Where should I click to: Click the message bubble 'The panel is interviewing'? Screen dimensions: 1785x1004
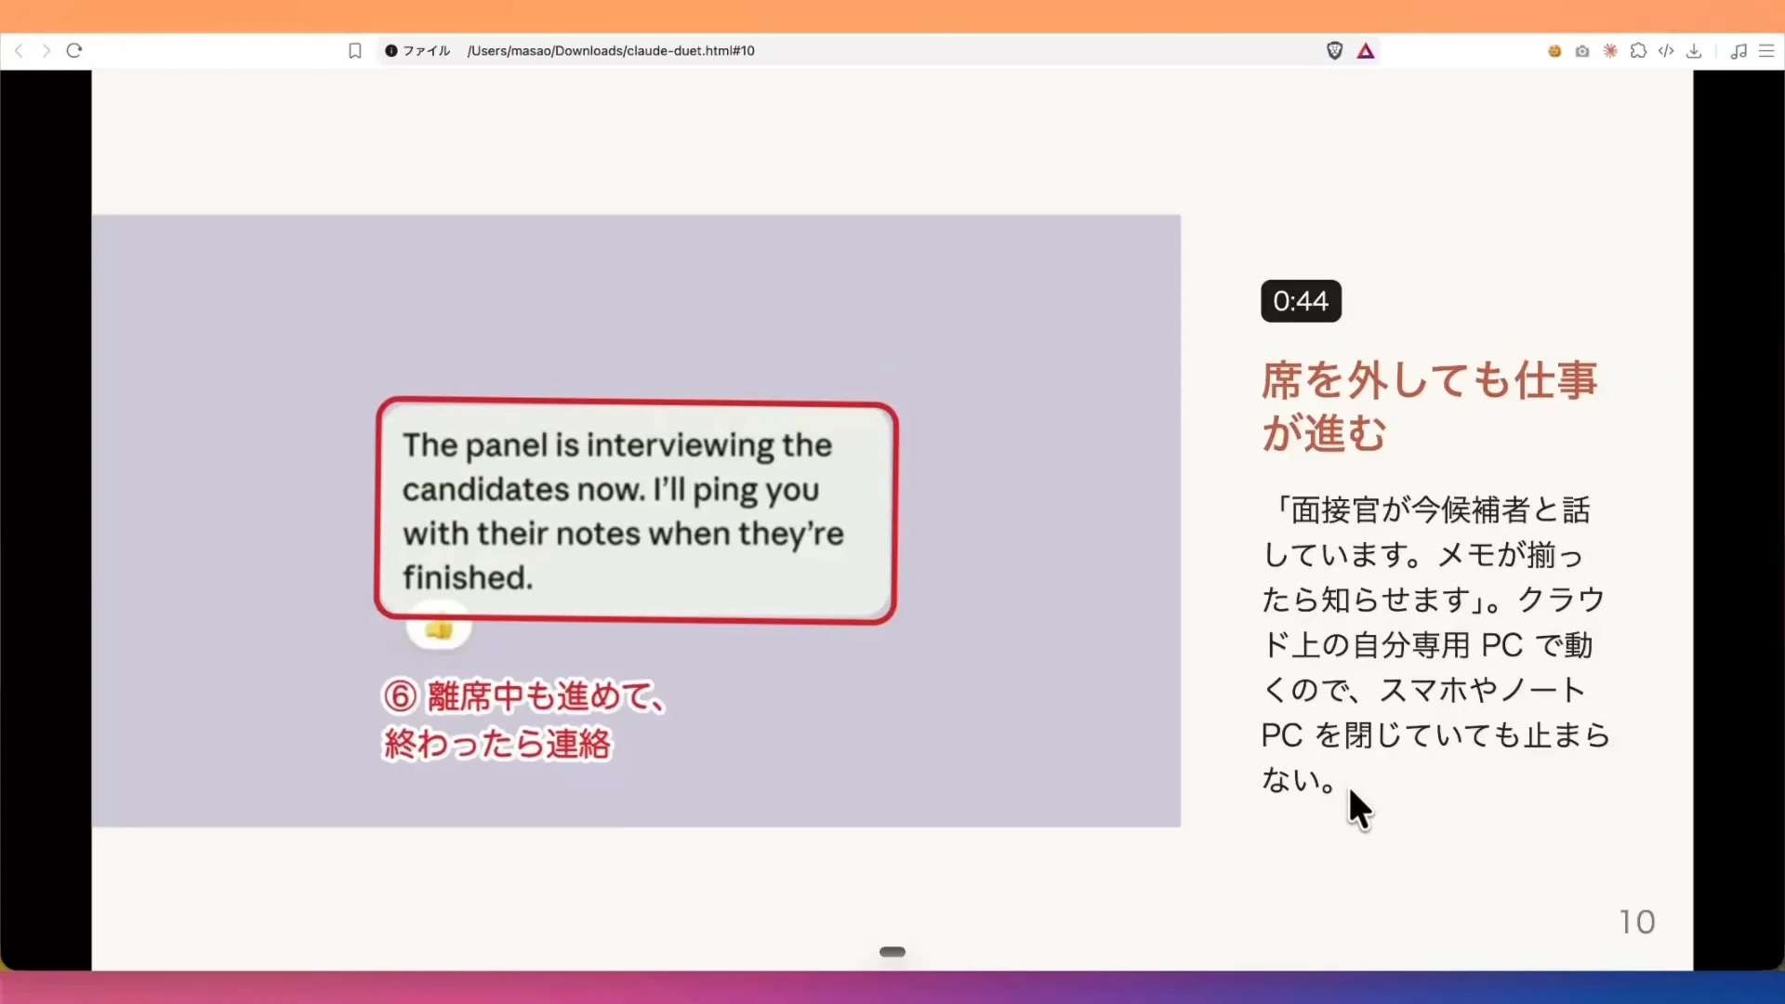[x=636, y=511]
